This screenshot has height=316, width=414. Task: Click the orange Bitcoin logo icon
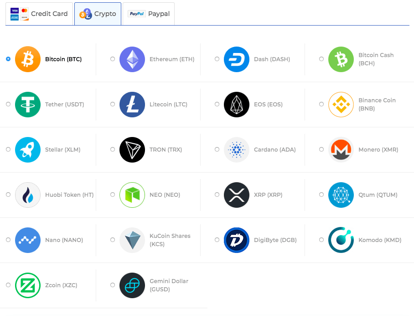tap(28, 59)
